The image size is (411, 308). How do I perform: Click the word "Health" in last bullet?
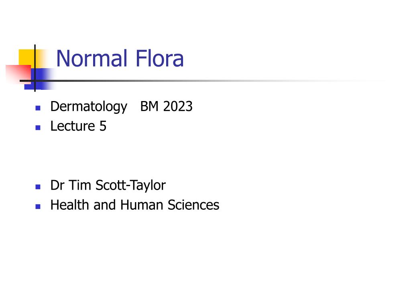pyautogui.click(x=70, y=205)
